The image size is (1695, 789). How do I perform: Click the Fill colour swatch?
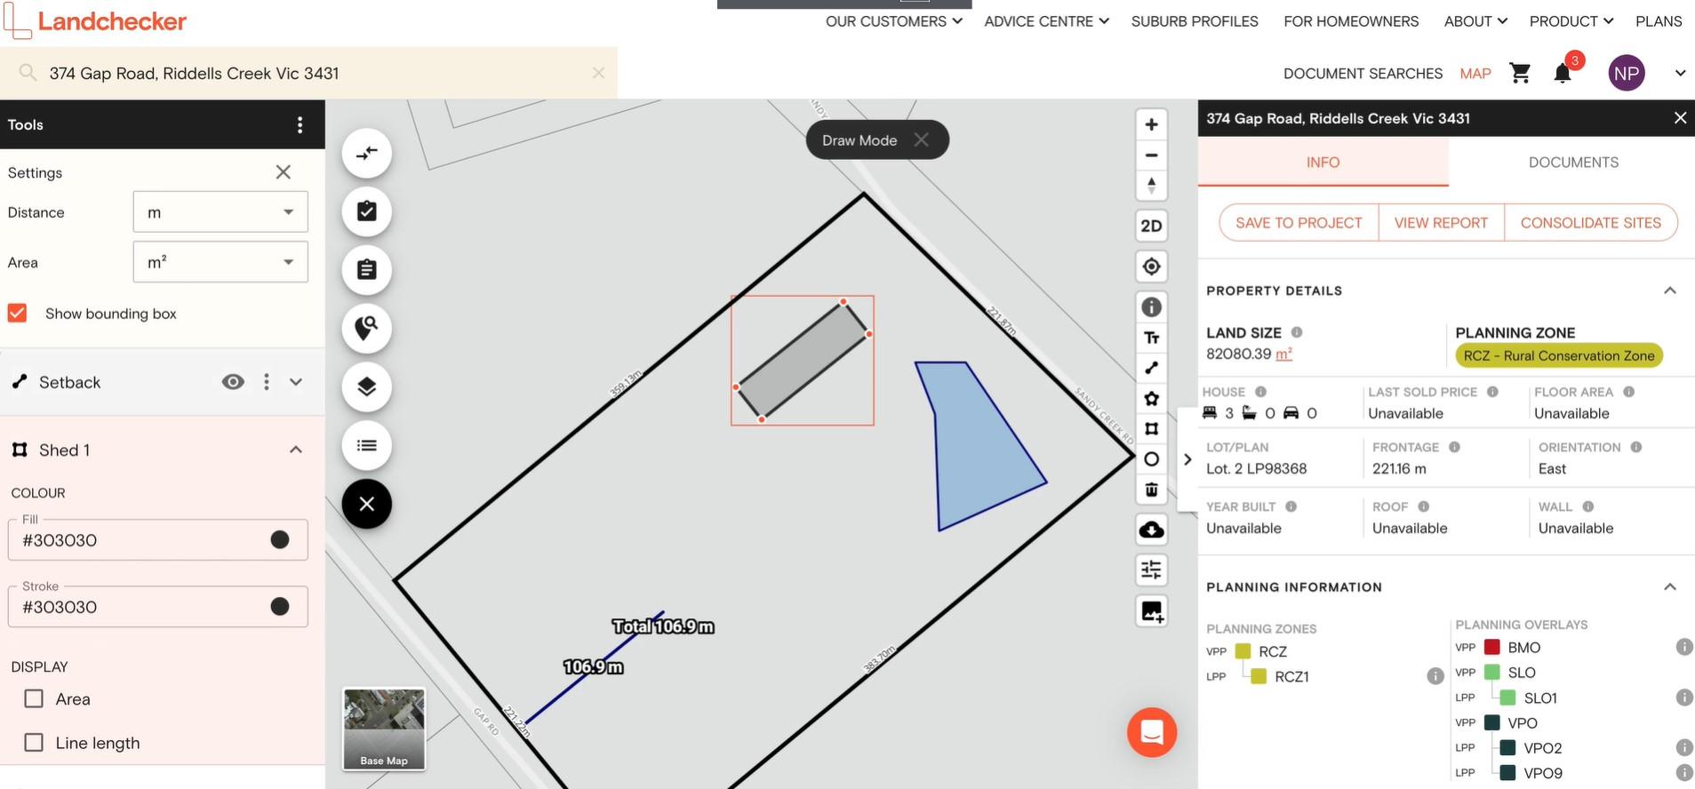click(x=279, y=540)
